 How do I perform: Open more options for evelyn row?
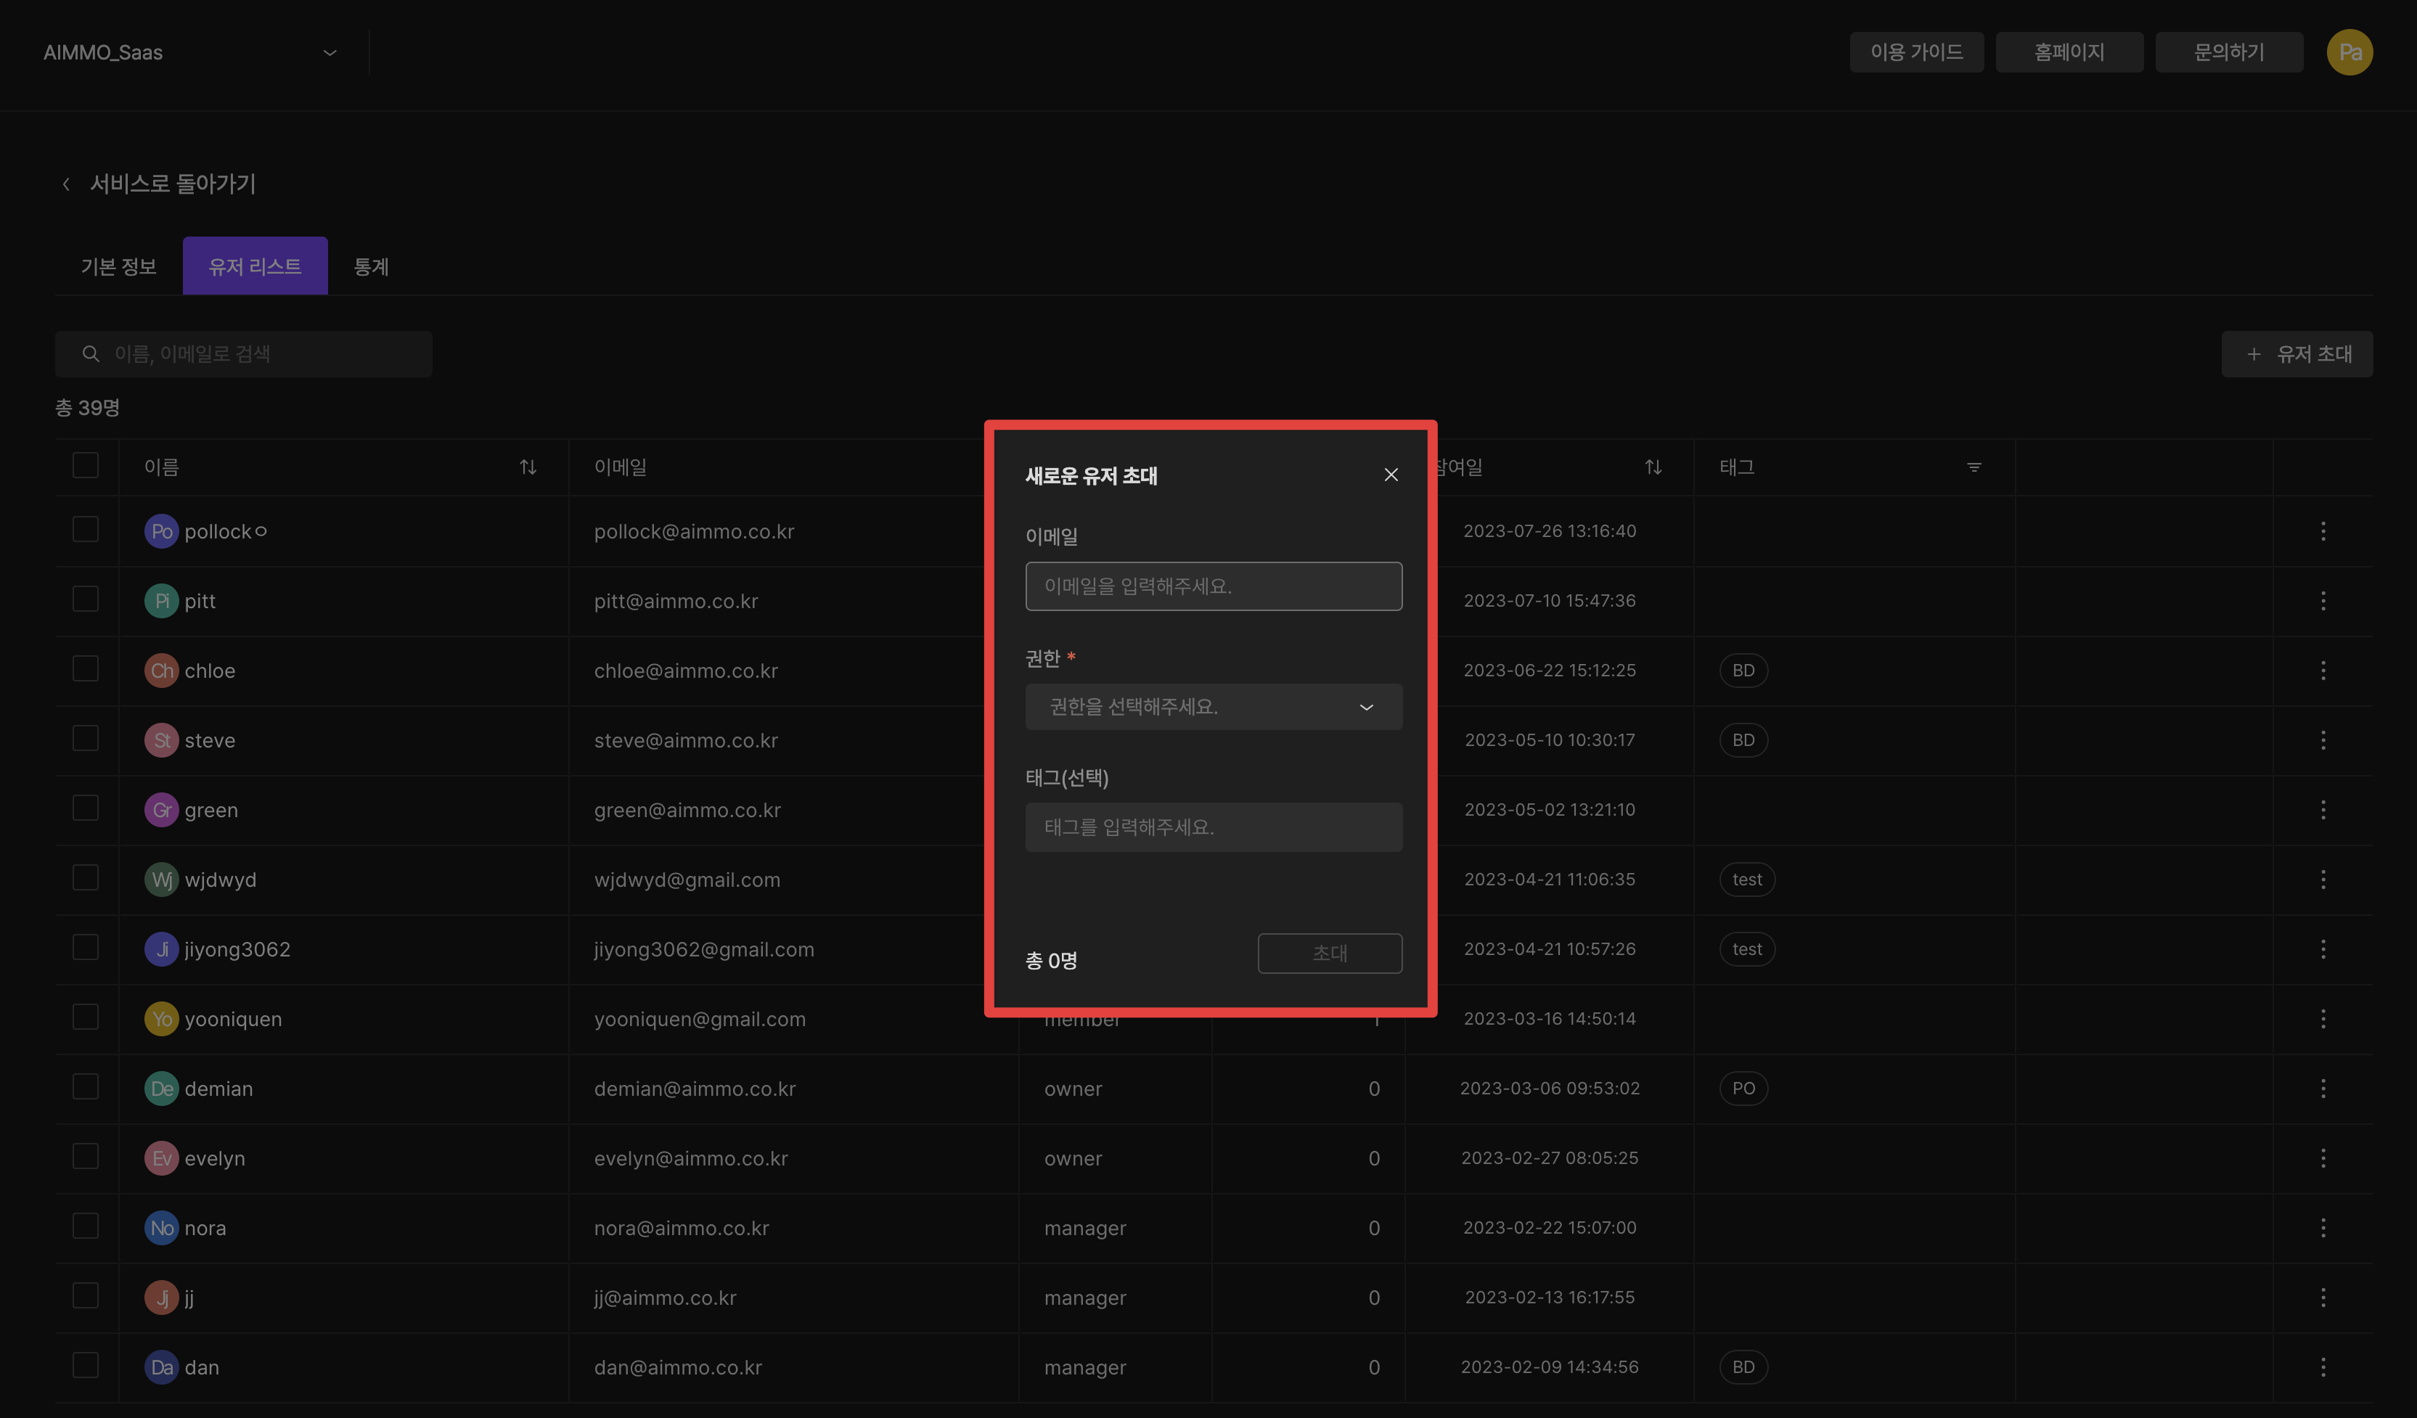coord(2323,1158)
